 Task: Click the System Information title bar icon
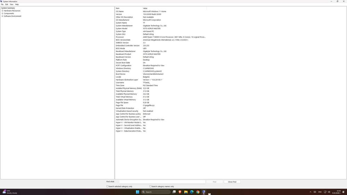pyautogui.click(x=1, y=1)
